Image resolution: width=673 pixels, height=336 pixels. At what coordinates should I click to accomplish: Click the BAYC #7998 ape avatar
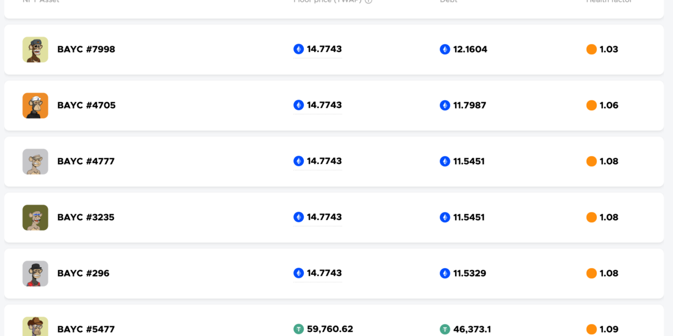(35, 50)
